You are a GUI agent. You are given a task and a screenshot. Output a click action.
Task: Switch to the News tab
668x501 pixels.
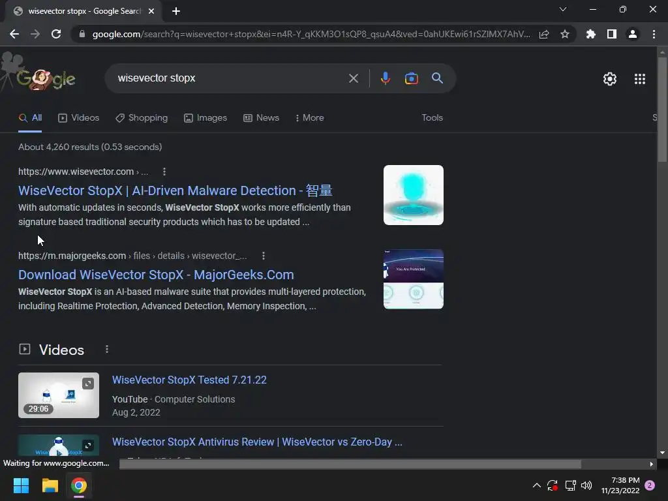pos(261,117)
